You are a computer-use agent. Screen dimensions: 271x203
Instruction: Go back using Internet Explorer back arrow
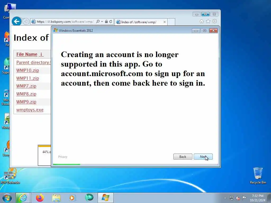tap(17, 21)
